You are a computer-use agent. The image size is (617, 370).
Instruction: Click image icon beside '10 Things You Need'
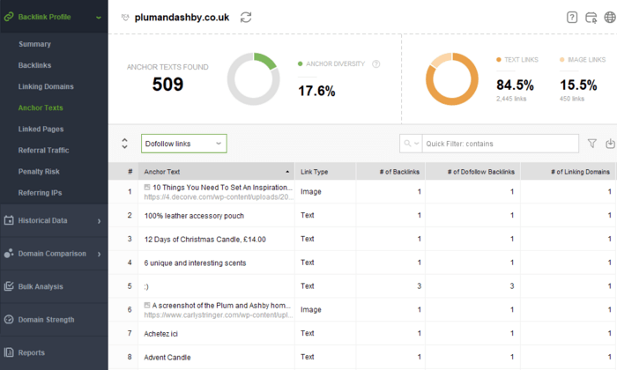click(147, 187)
